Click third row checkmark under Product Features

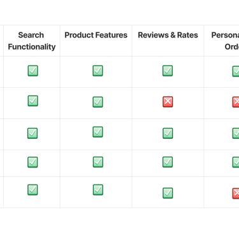point(98,132)
